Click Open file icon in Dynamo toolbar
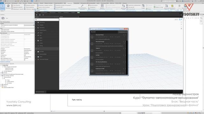Viewport: 204px width, 114px height. tap(40, 15)
